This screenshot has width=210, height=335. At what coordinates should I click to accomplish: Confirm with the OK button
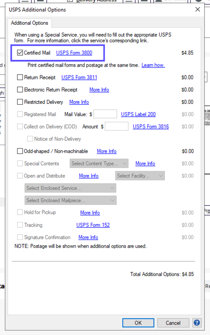coord(138,323)
